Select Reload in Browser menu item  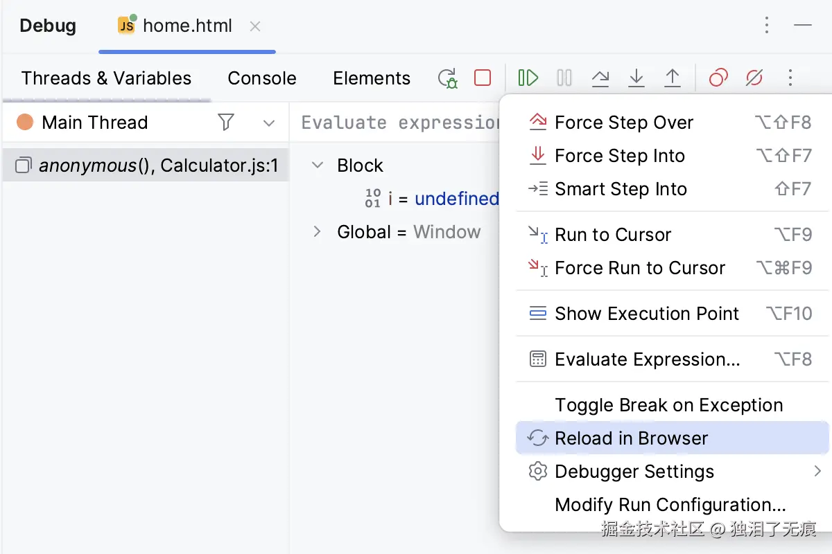point(631,438)
